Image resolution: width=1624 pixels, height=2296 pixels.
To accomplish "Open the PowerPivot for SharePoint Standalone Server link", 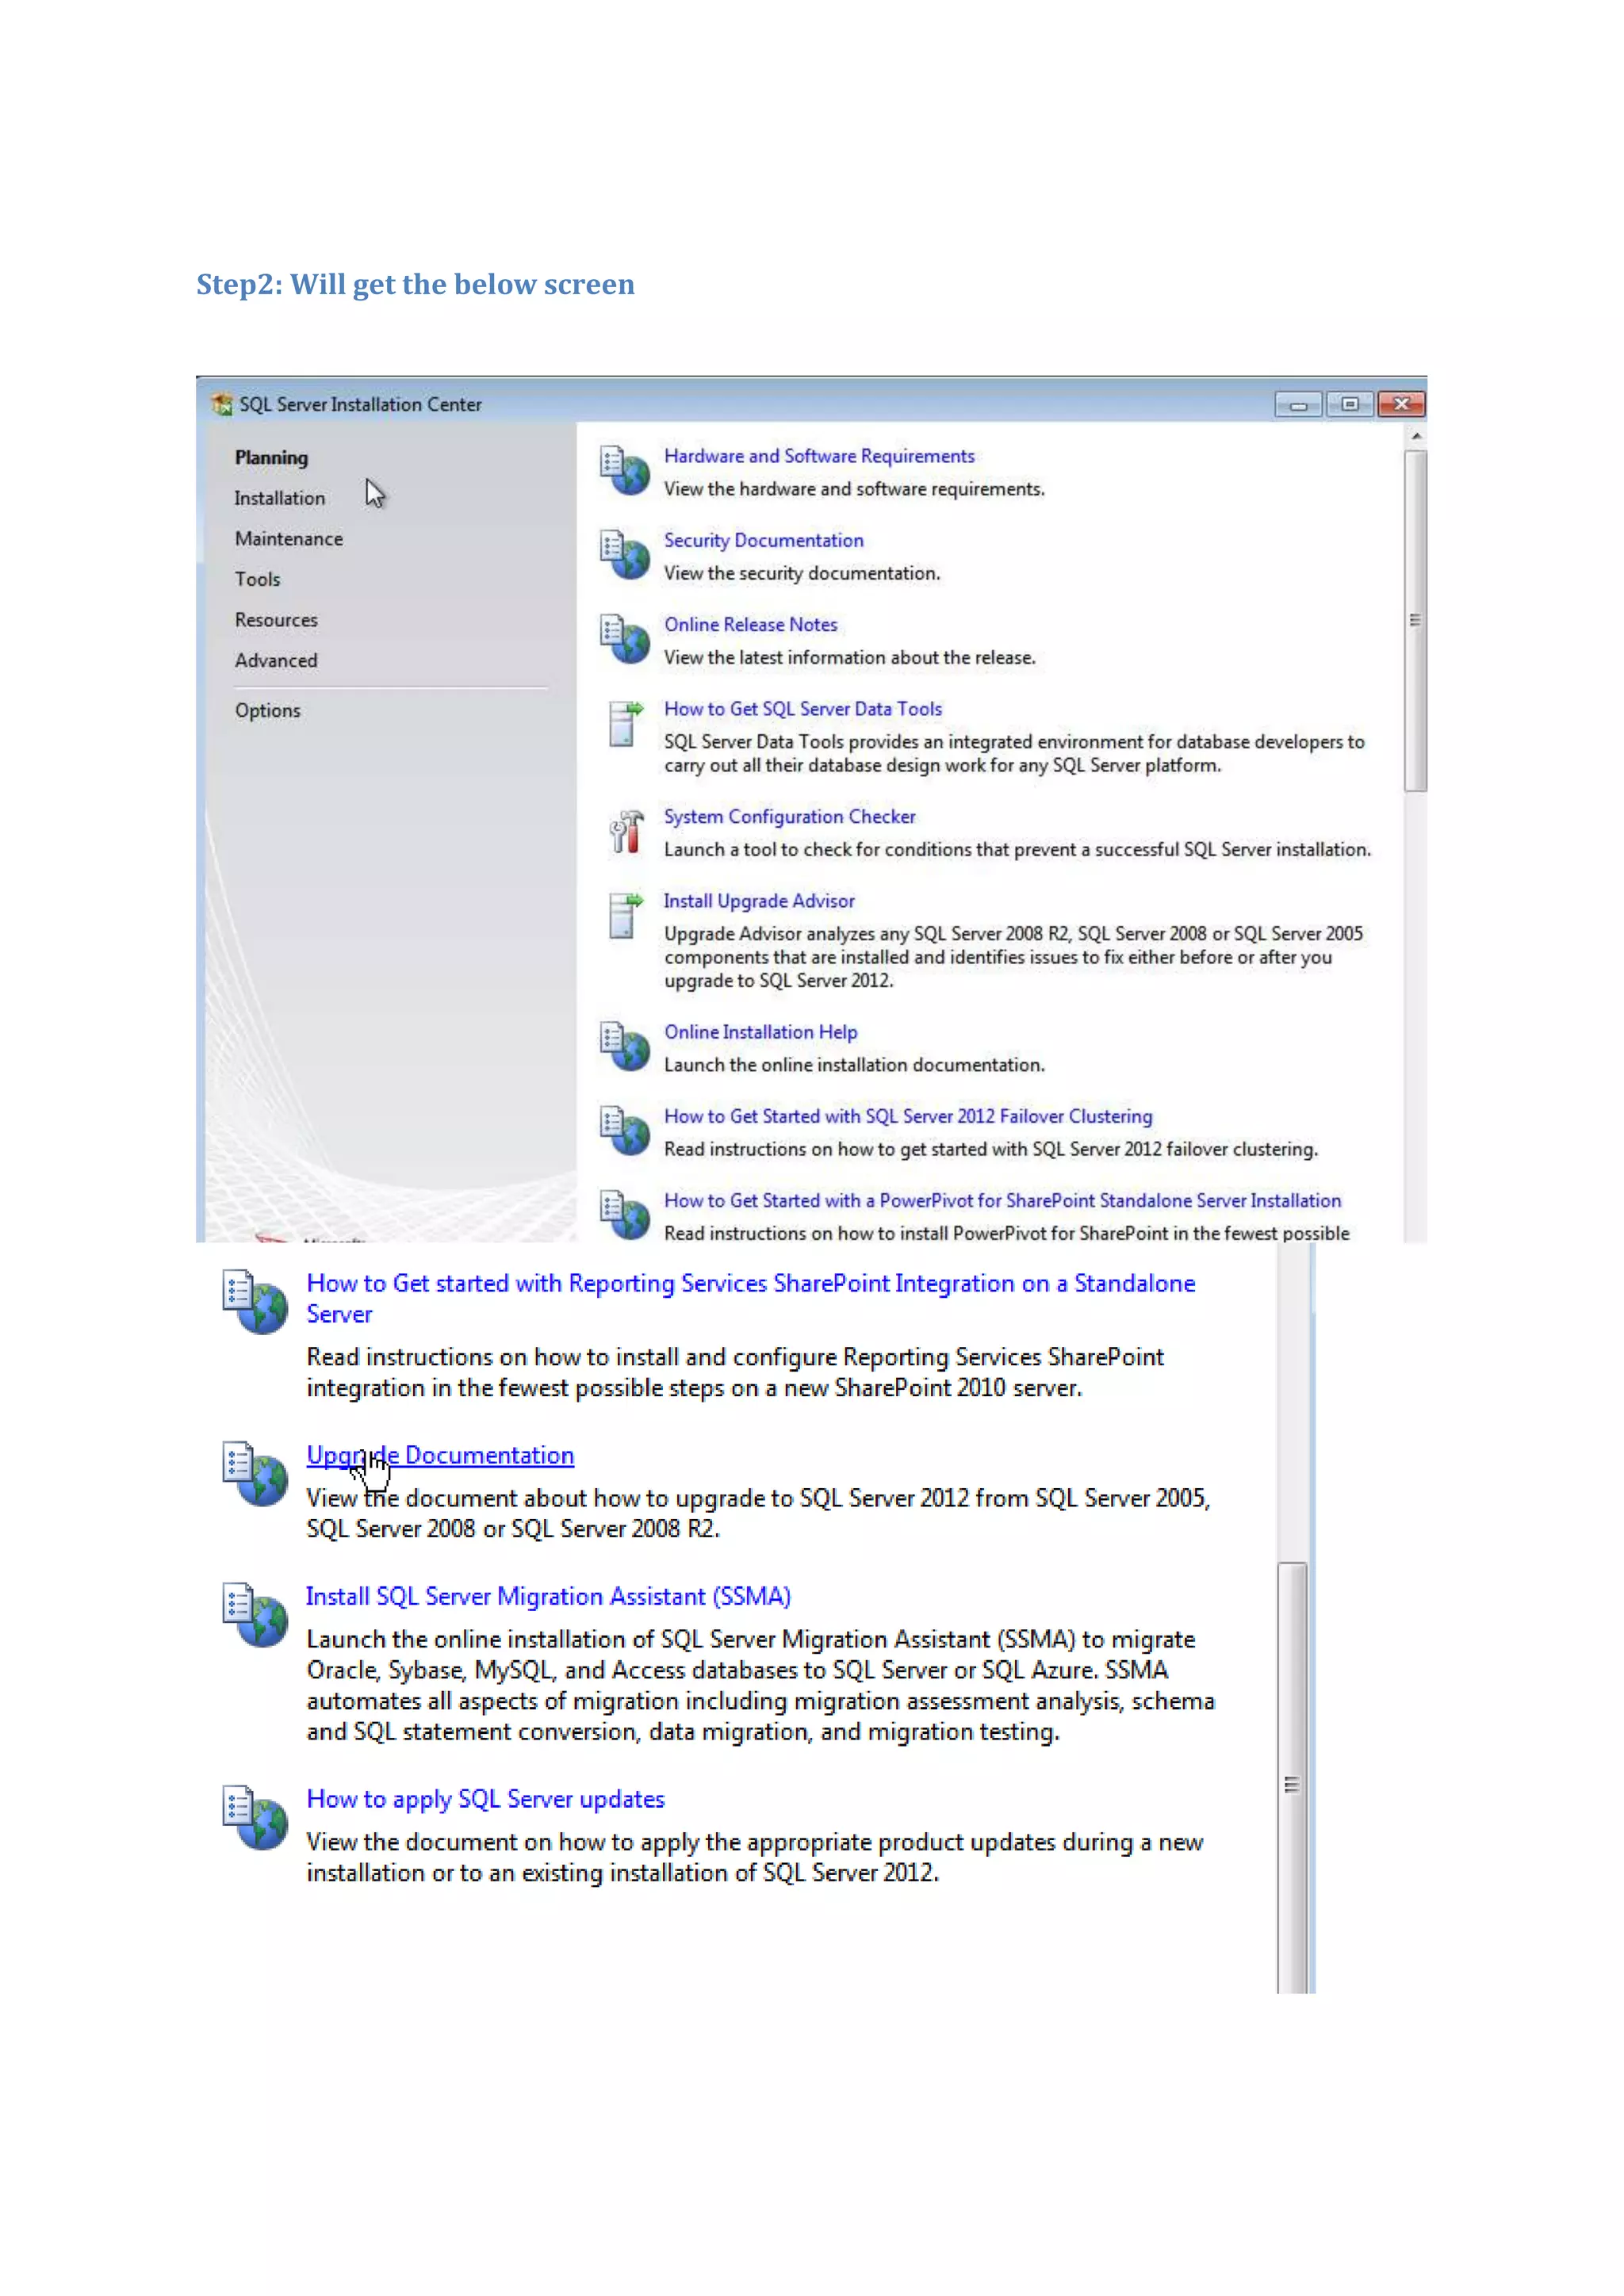I will click(x=1002, y=1200).
